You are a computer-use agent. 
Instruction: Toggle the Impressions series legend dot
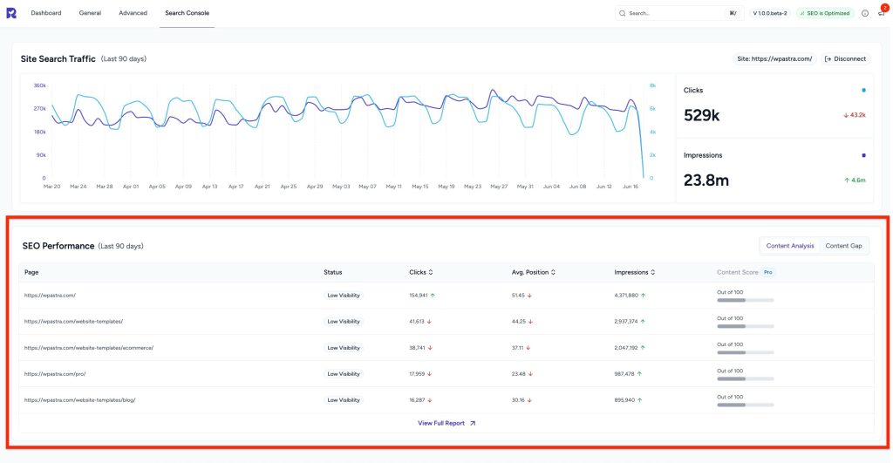tap(863, 155)
